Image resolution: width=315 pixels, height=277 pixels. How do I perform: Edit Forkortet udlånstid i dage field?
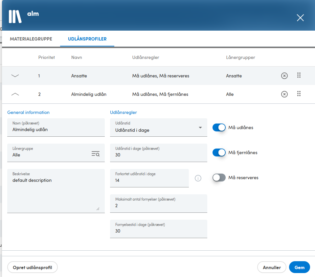point(149,178)
